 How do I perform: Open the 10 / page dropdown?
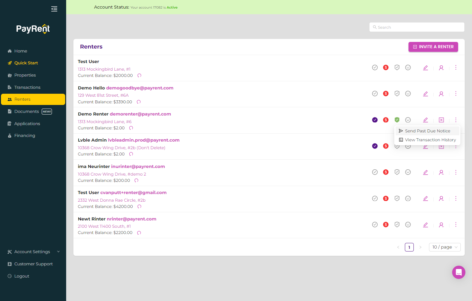click(445, 247)
